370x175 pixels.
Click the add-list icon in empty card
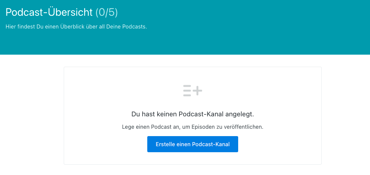(193, 91)
